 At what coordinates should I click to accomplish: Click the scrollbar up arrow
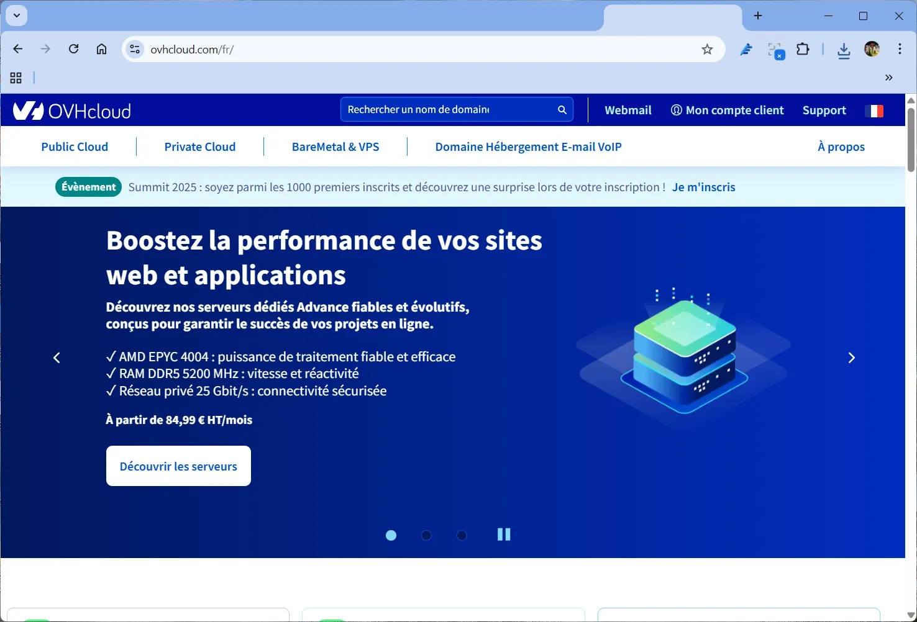coord(911,99)
